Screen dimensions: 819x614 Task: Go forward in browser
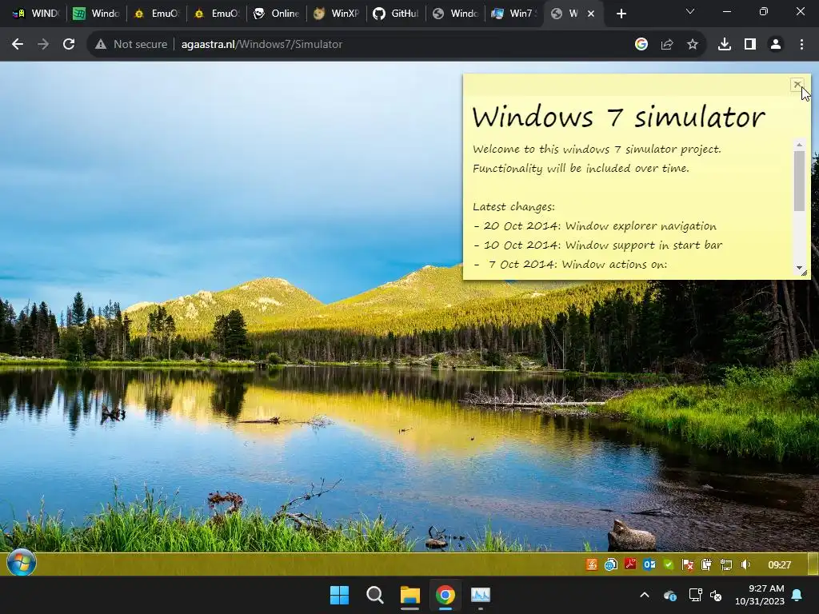pos(43,45)
